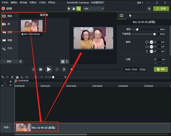Open the canvas zoom 16% dropdown
This screenshot has height=136, width=171.
(x=94, y=9)
